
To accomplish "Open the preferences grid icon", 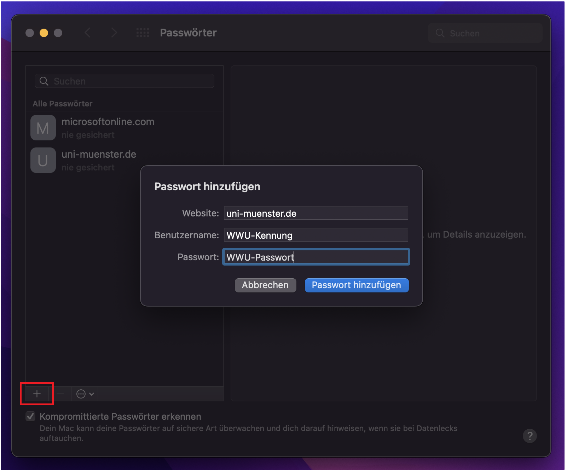I will pos(143,33).
